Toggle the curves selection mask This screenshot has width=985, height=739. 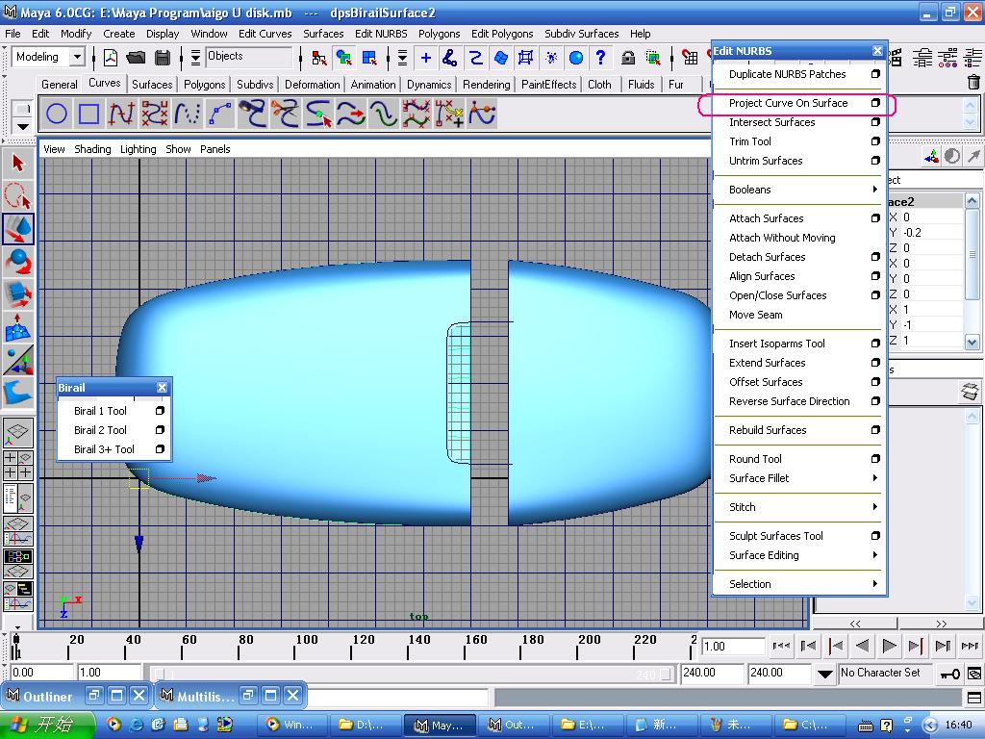tap(475, 59)
